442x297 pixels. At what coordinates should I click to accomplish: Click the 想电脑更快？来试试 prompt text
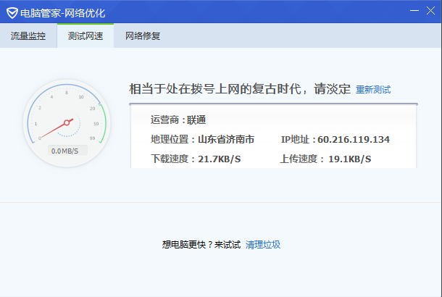201,245
